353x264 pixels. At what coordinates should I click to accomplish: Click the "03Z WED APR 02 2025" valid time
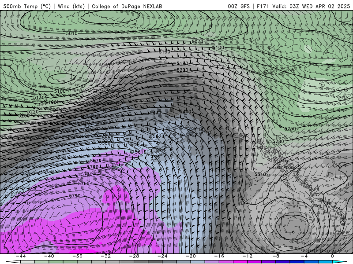[319, 6]
